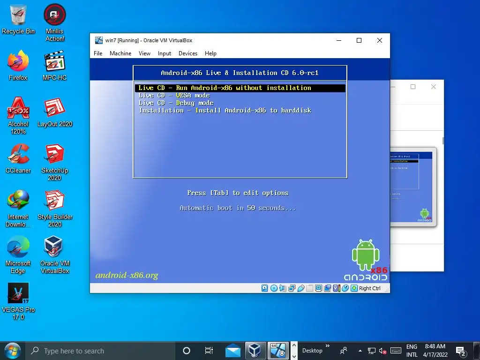This screenshot has width=480, height=360.
Task: Click the network tray icon
Action: click(372, 351)
